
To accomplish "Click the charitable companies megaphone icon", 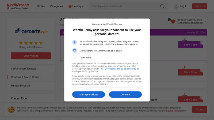I will pyautogui.click(x=172, y=21).
